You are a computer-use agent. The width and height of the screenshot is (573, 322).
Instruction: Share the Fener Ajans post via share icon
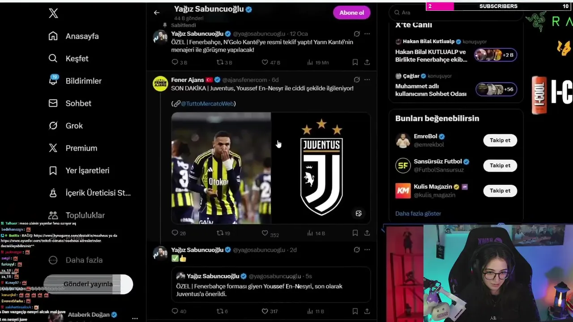click(x=367, y=233)
